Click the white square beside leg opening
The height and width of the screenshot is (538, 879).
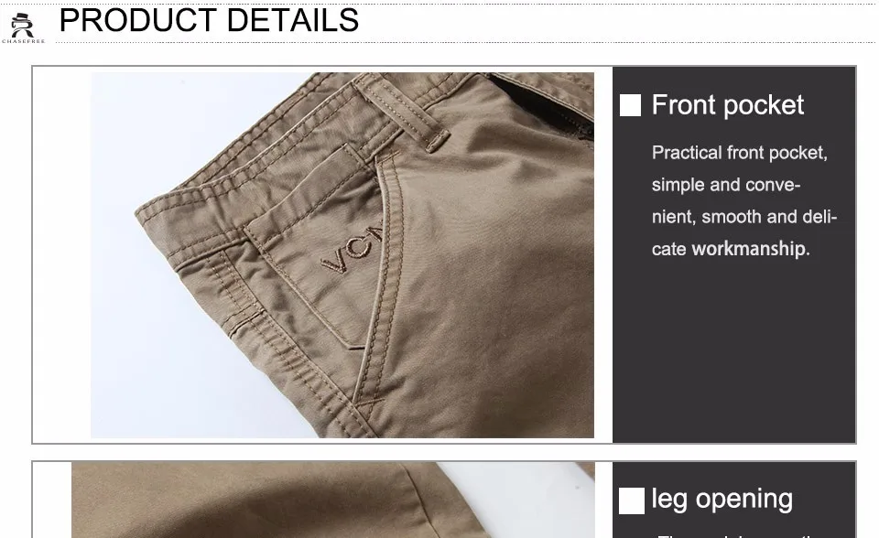[x=631, y=500]
